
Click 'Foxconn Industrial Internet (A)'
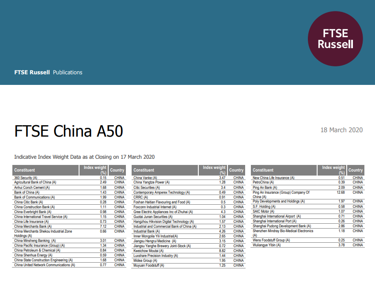[x=155, y=207]
